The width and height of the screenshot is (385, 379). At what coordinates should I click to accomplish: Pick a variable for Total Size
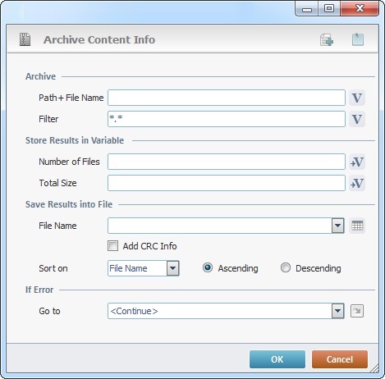pos(357,183)
